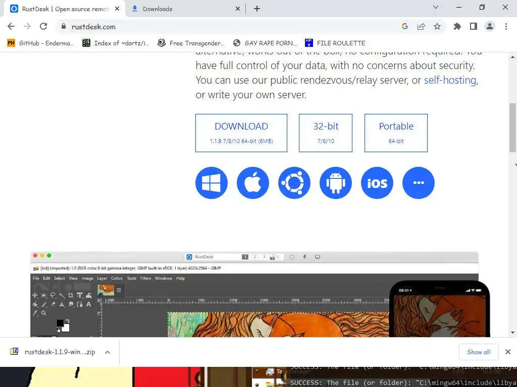
Task: Follow the self-hosting link
Action: [x=450, y=80]
